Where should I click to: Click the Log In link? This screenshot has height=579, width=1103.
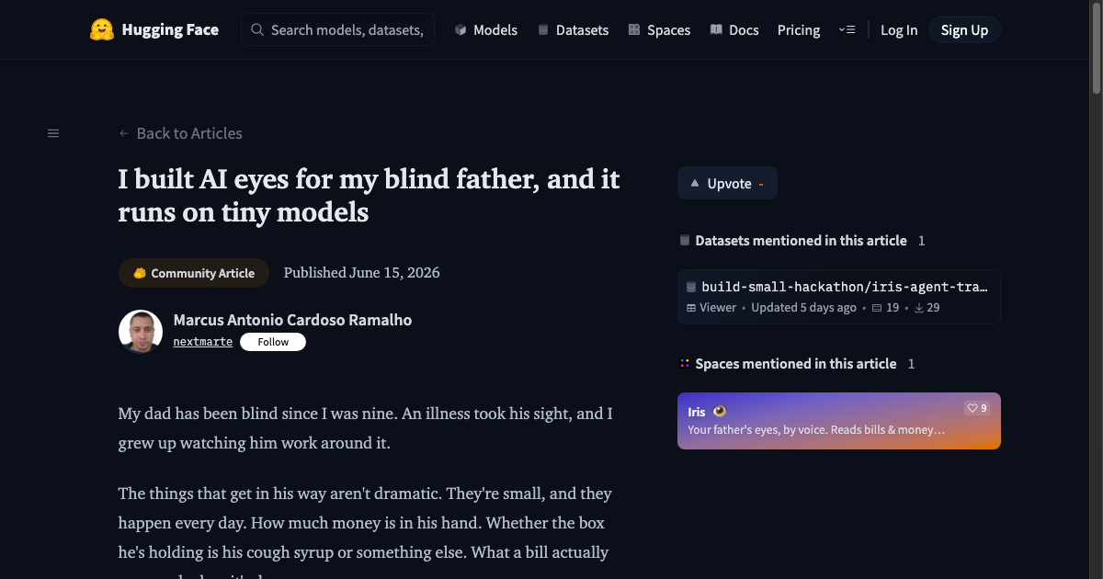coord(899,30)
